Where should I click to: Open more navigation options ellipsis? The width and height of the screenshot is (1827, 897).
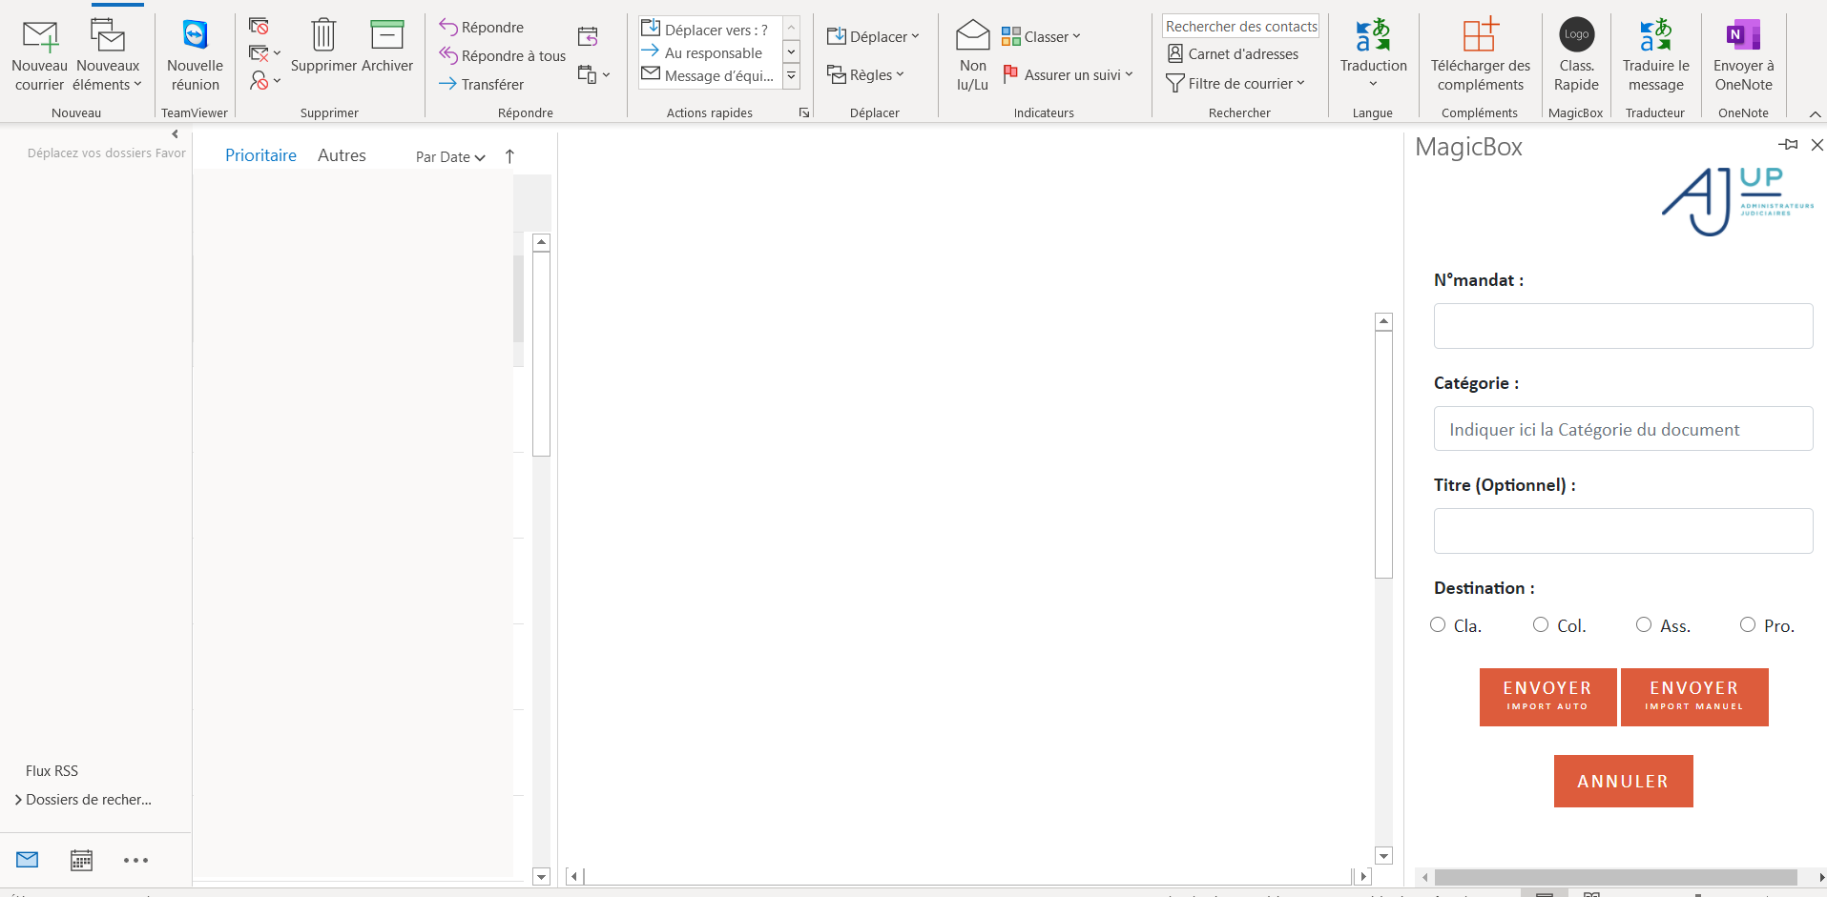tap(135, 860)
